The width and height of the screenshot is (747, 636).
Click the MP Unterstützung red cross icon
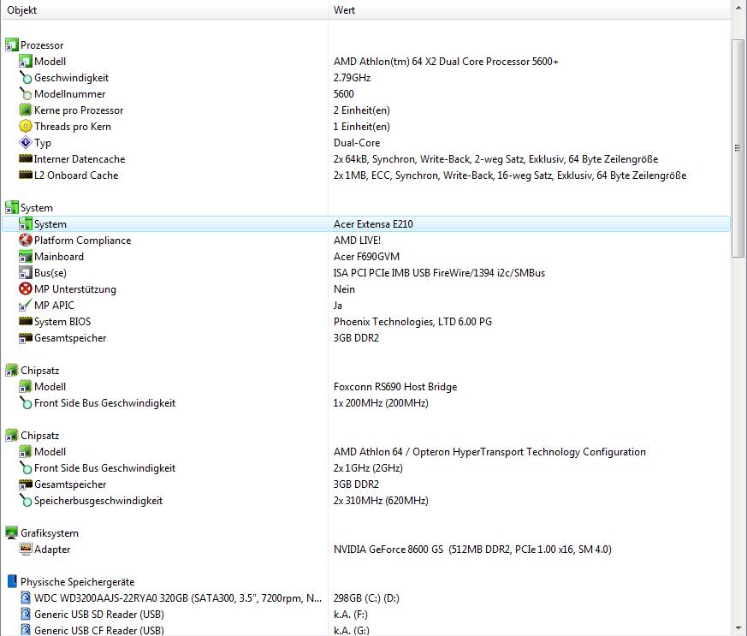pos(26,288)
